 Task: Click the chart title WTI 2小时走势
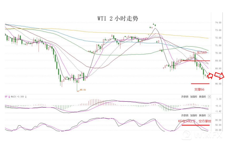pyautogui.click(x=118, y=19)
